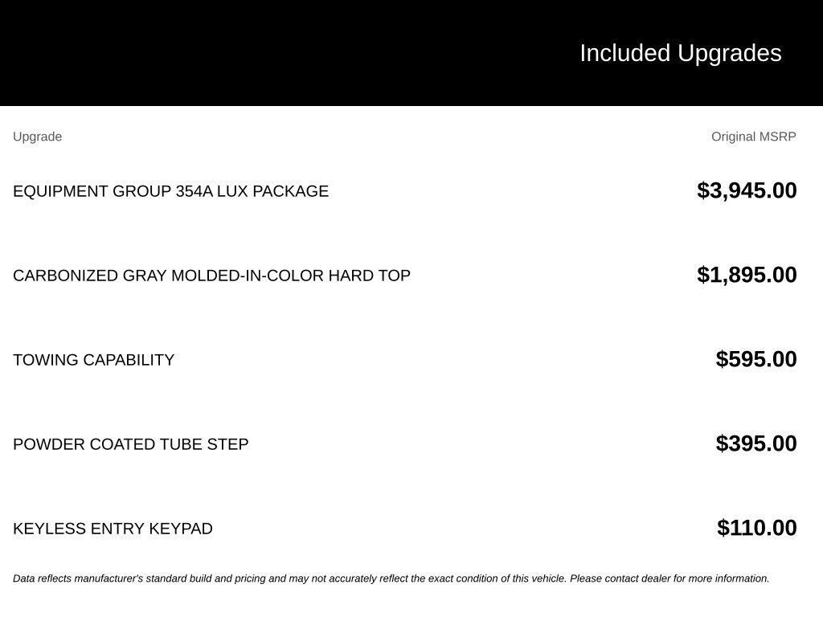Click the word Upgrades in header
Screen dimensions: 823x617
click(x=729, y=54)
